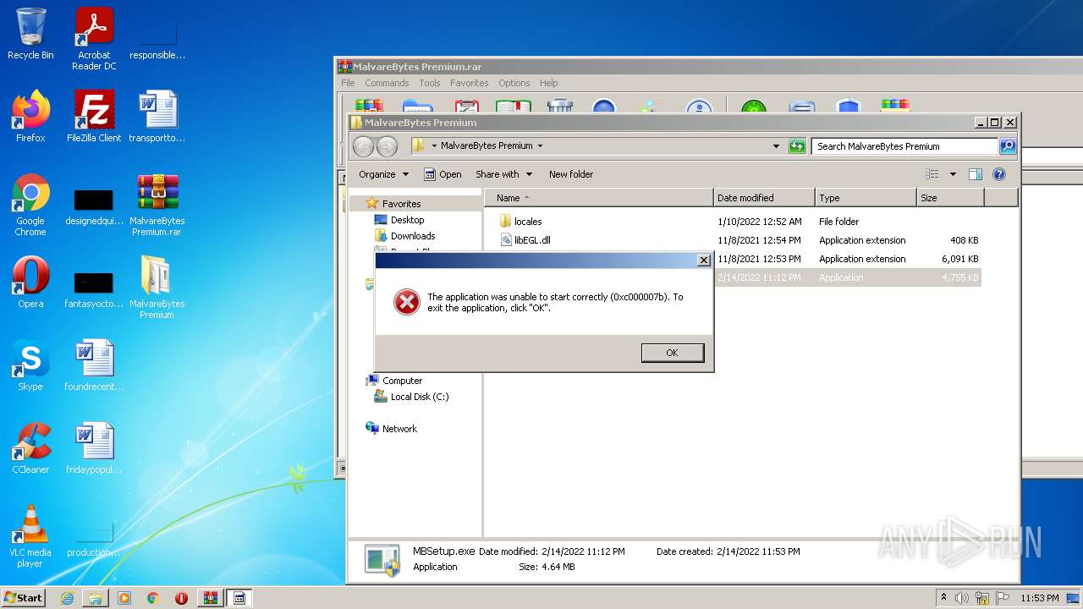
Task: Expand breadcrumb arrow after MalvareBytes Premium
Action: tap(540, 145)
